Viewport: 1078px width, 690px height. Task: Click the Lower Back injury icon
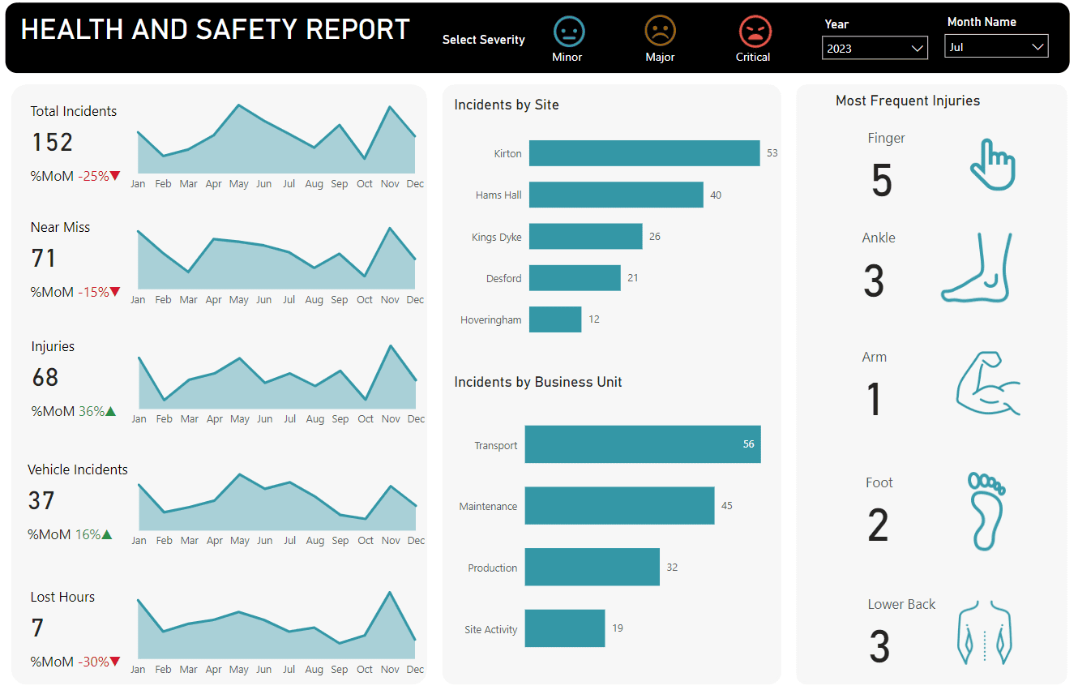pyautogui.click(x=984, y=633)
